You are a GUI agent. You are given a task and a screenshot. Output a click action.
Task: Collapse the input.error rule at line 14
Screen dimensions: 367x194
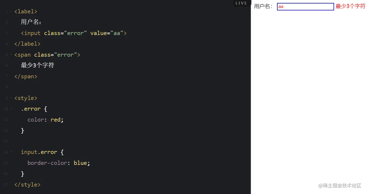coord(11,152)
